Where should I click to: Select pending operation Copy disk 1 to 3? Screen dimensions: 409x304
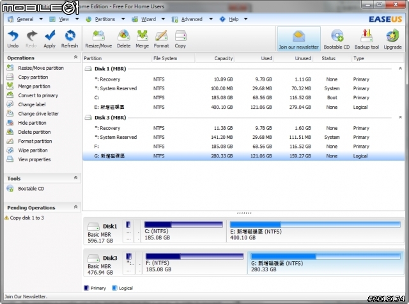point(24,218)
